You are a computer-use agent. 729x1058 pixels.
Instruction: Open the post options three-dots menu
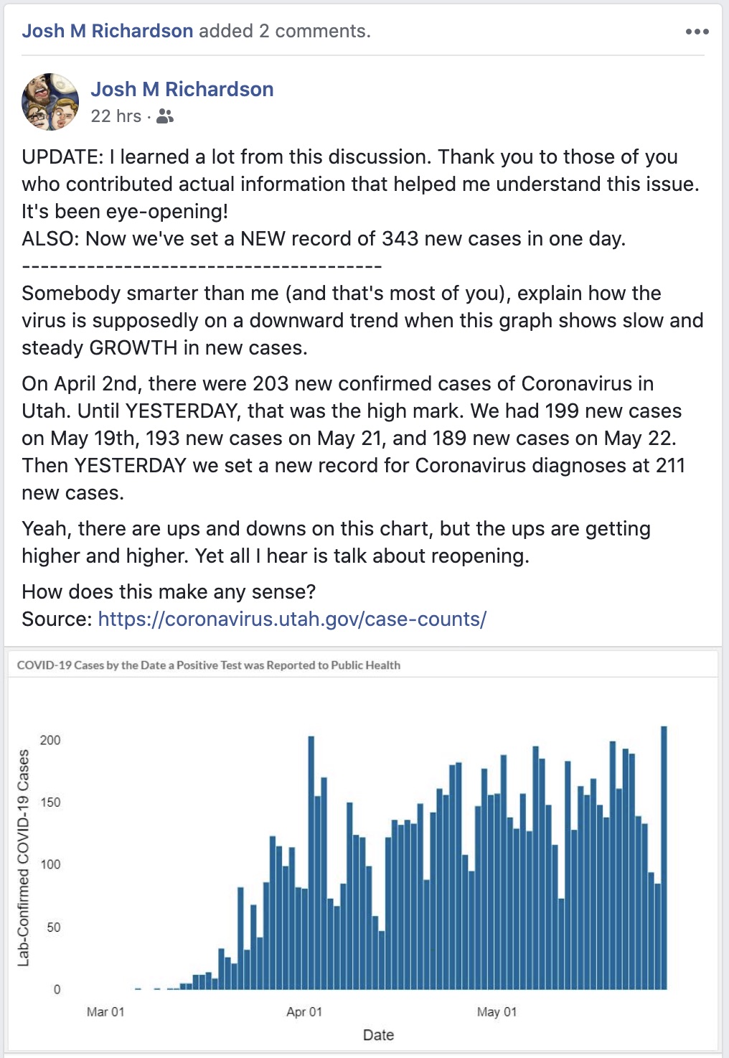[697, 32]
